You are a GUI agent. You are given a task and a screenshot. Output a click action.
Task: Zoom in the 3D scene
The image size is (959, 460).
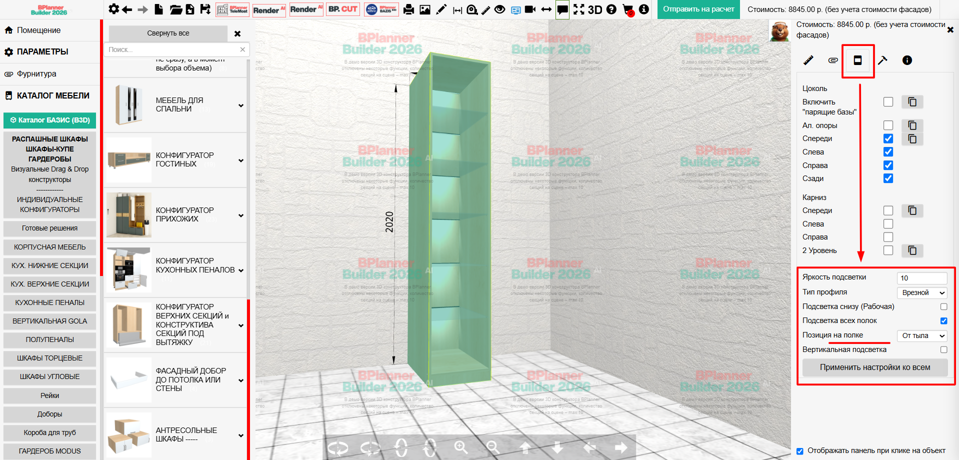(x=460, y=447)
